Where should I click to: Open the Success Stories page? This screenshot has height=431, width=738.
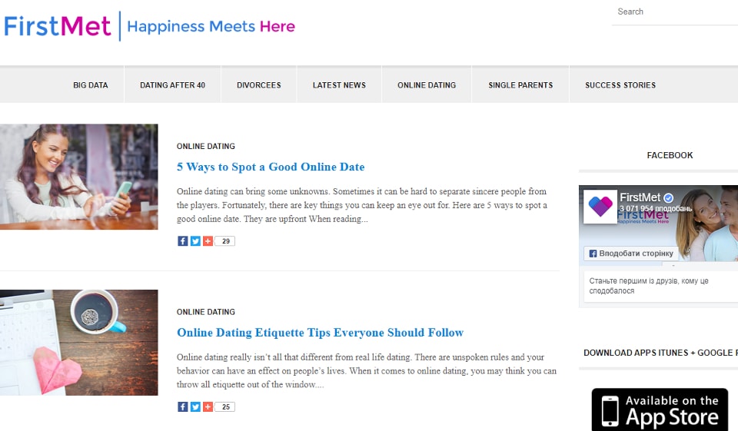click(620, 85)
